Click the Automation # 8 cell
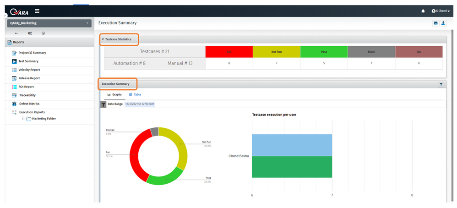 coord(130,63)
